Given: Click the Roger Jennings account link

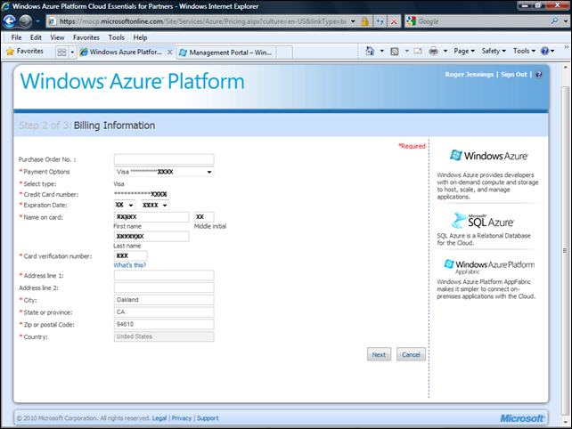Looking at the screenshot, I should click(x=470, y=75).
